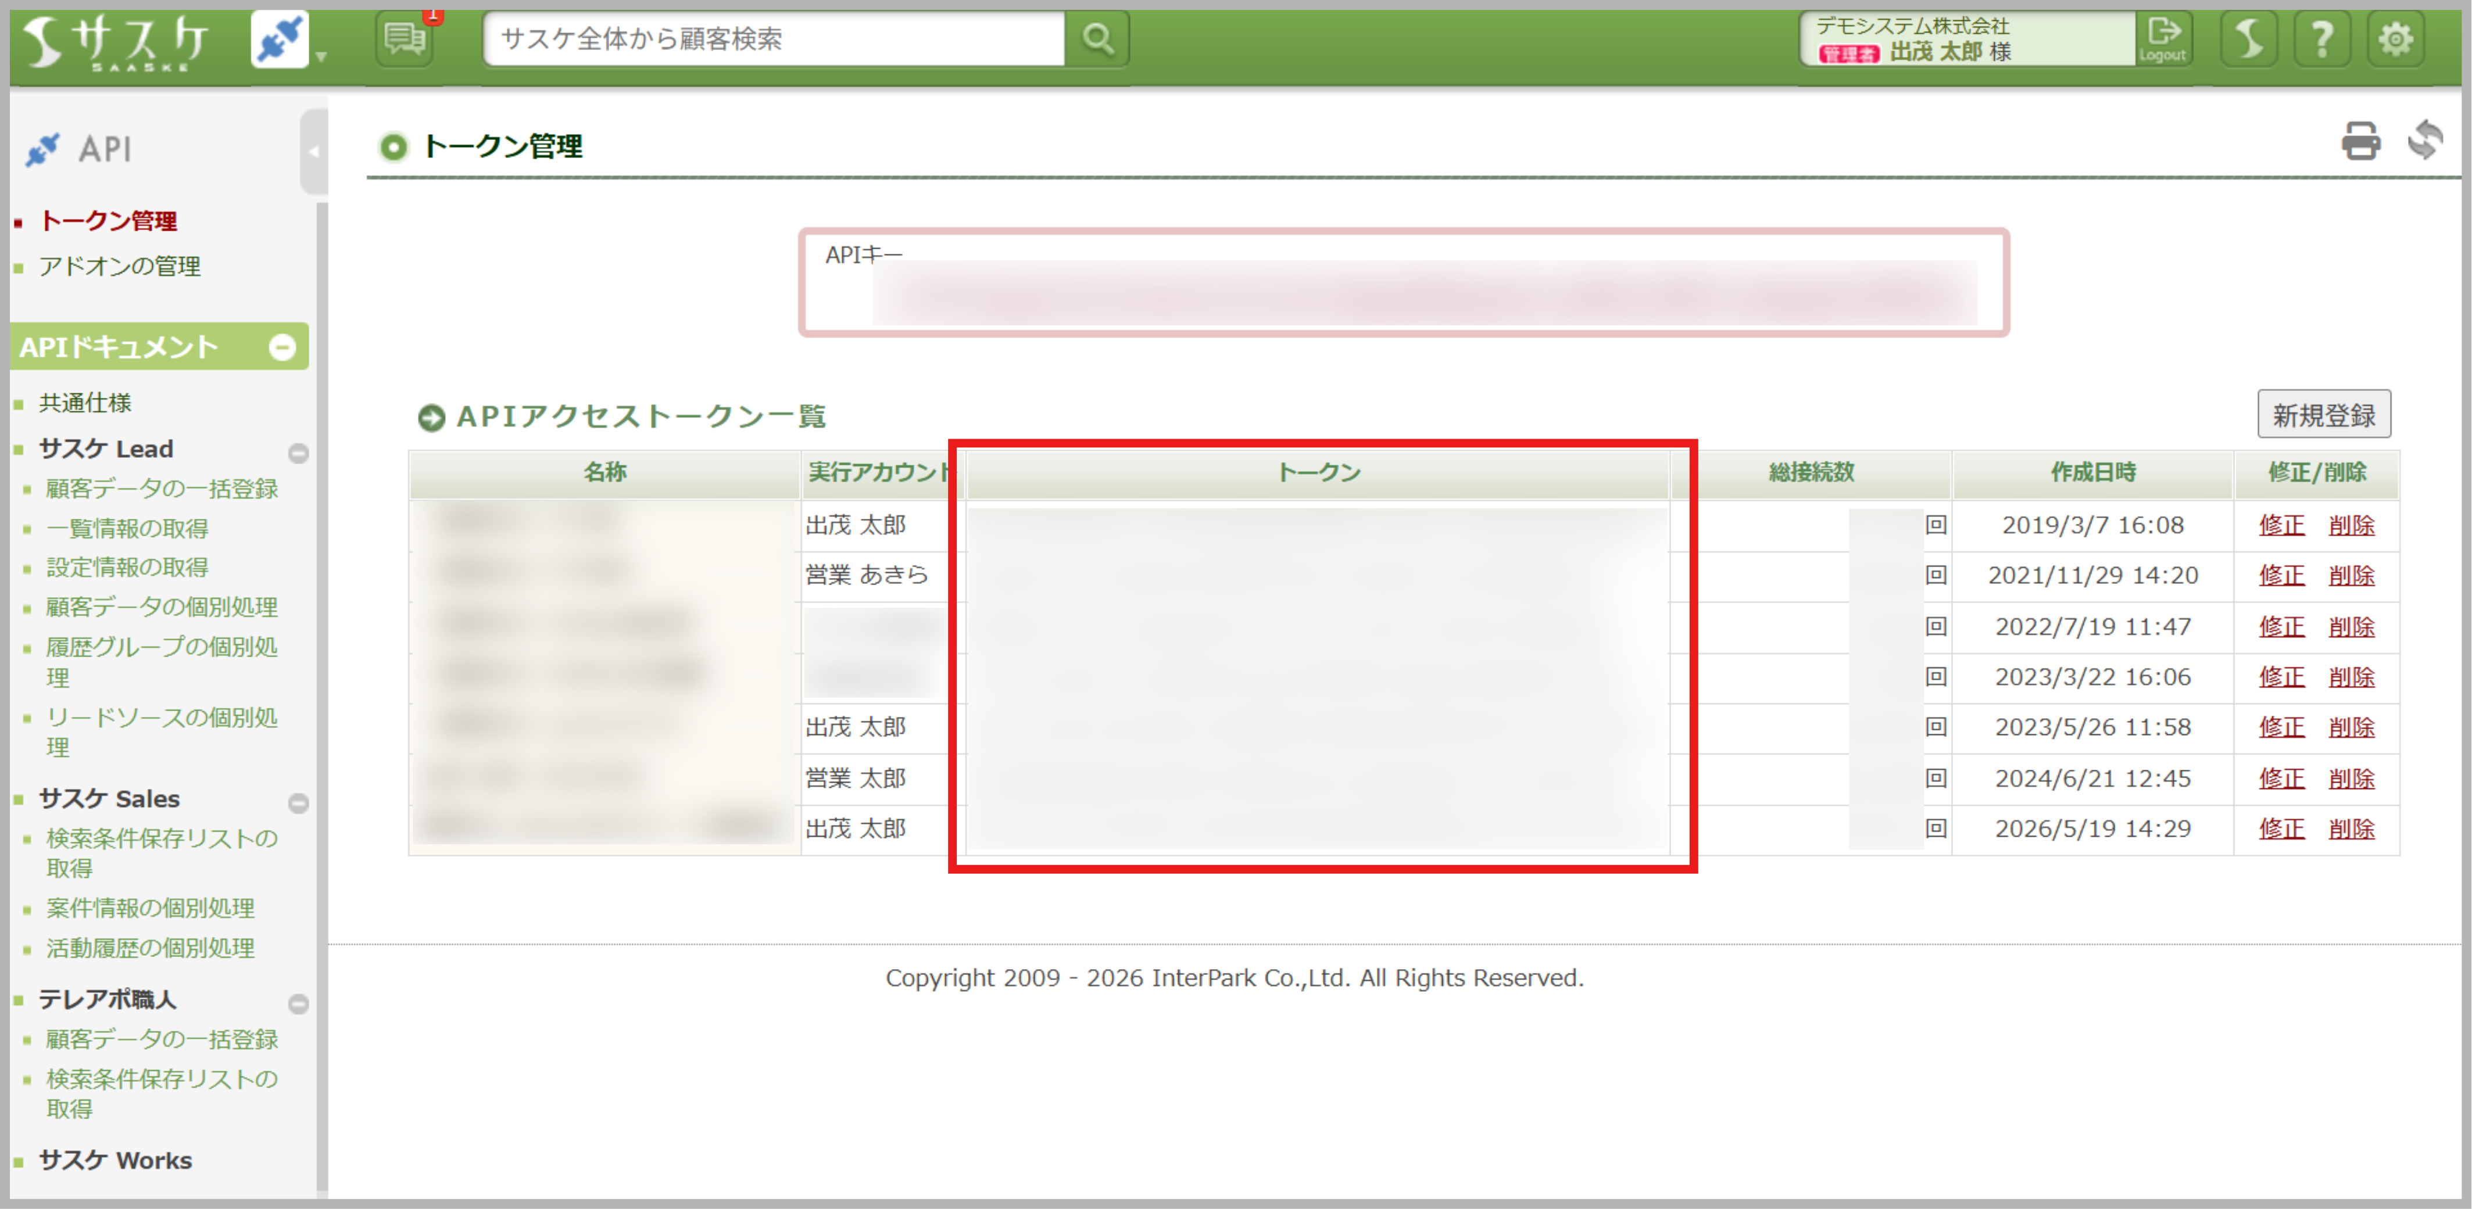Click the Saaske logo in header
The height and width of the screenshot is (1209, 2472).
(115, 42)
